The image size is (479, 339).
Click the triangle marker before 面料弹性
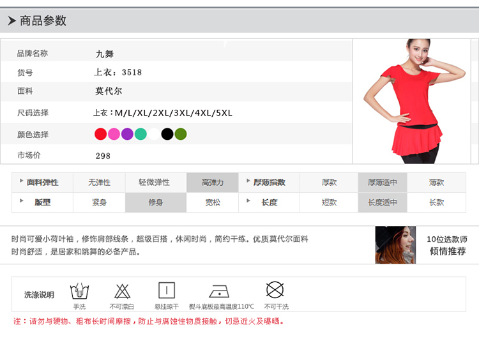tap(21, 181)
